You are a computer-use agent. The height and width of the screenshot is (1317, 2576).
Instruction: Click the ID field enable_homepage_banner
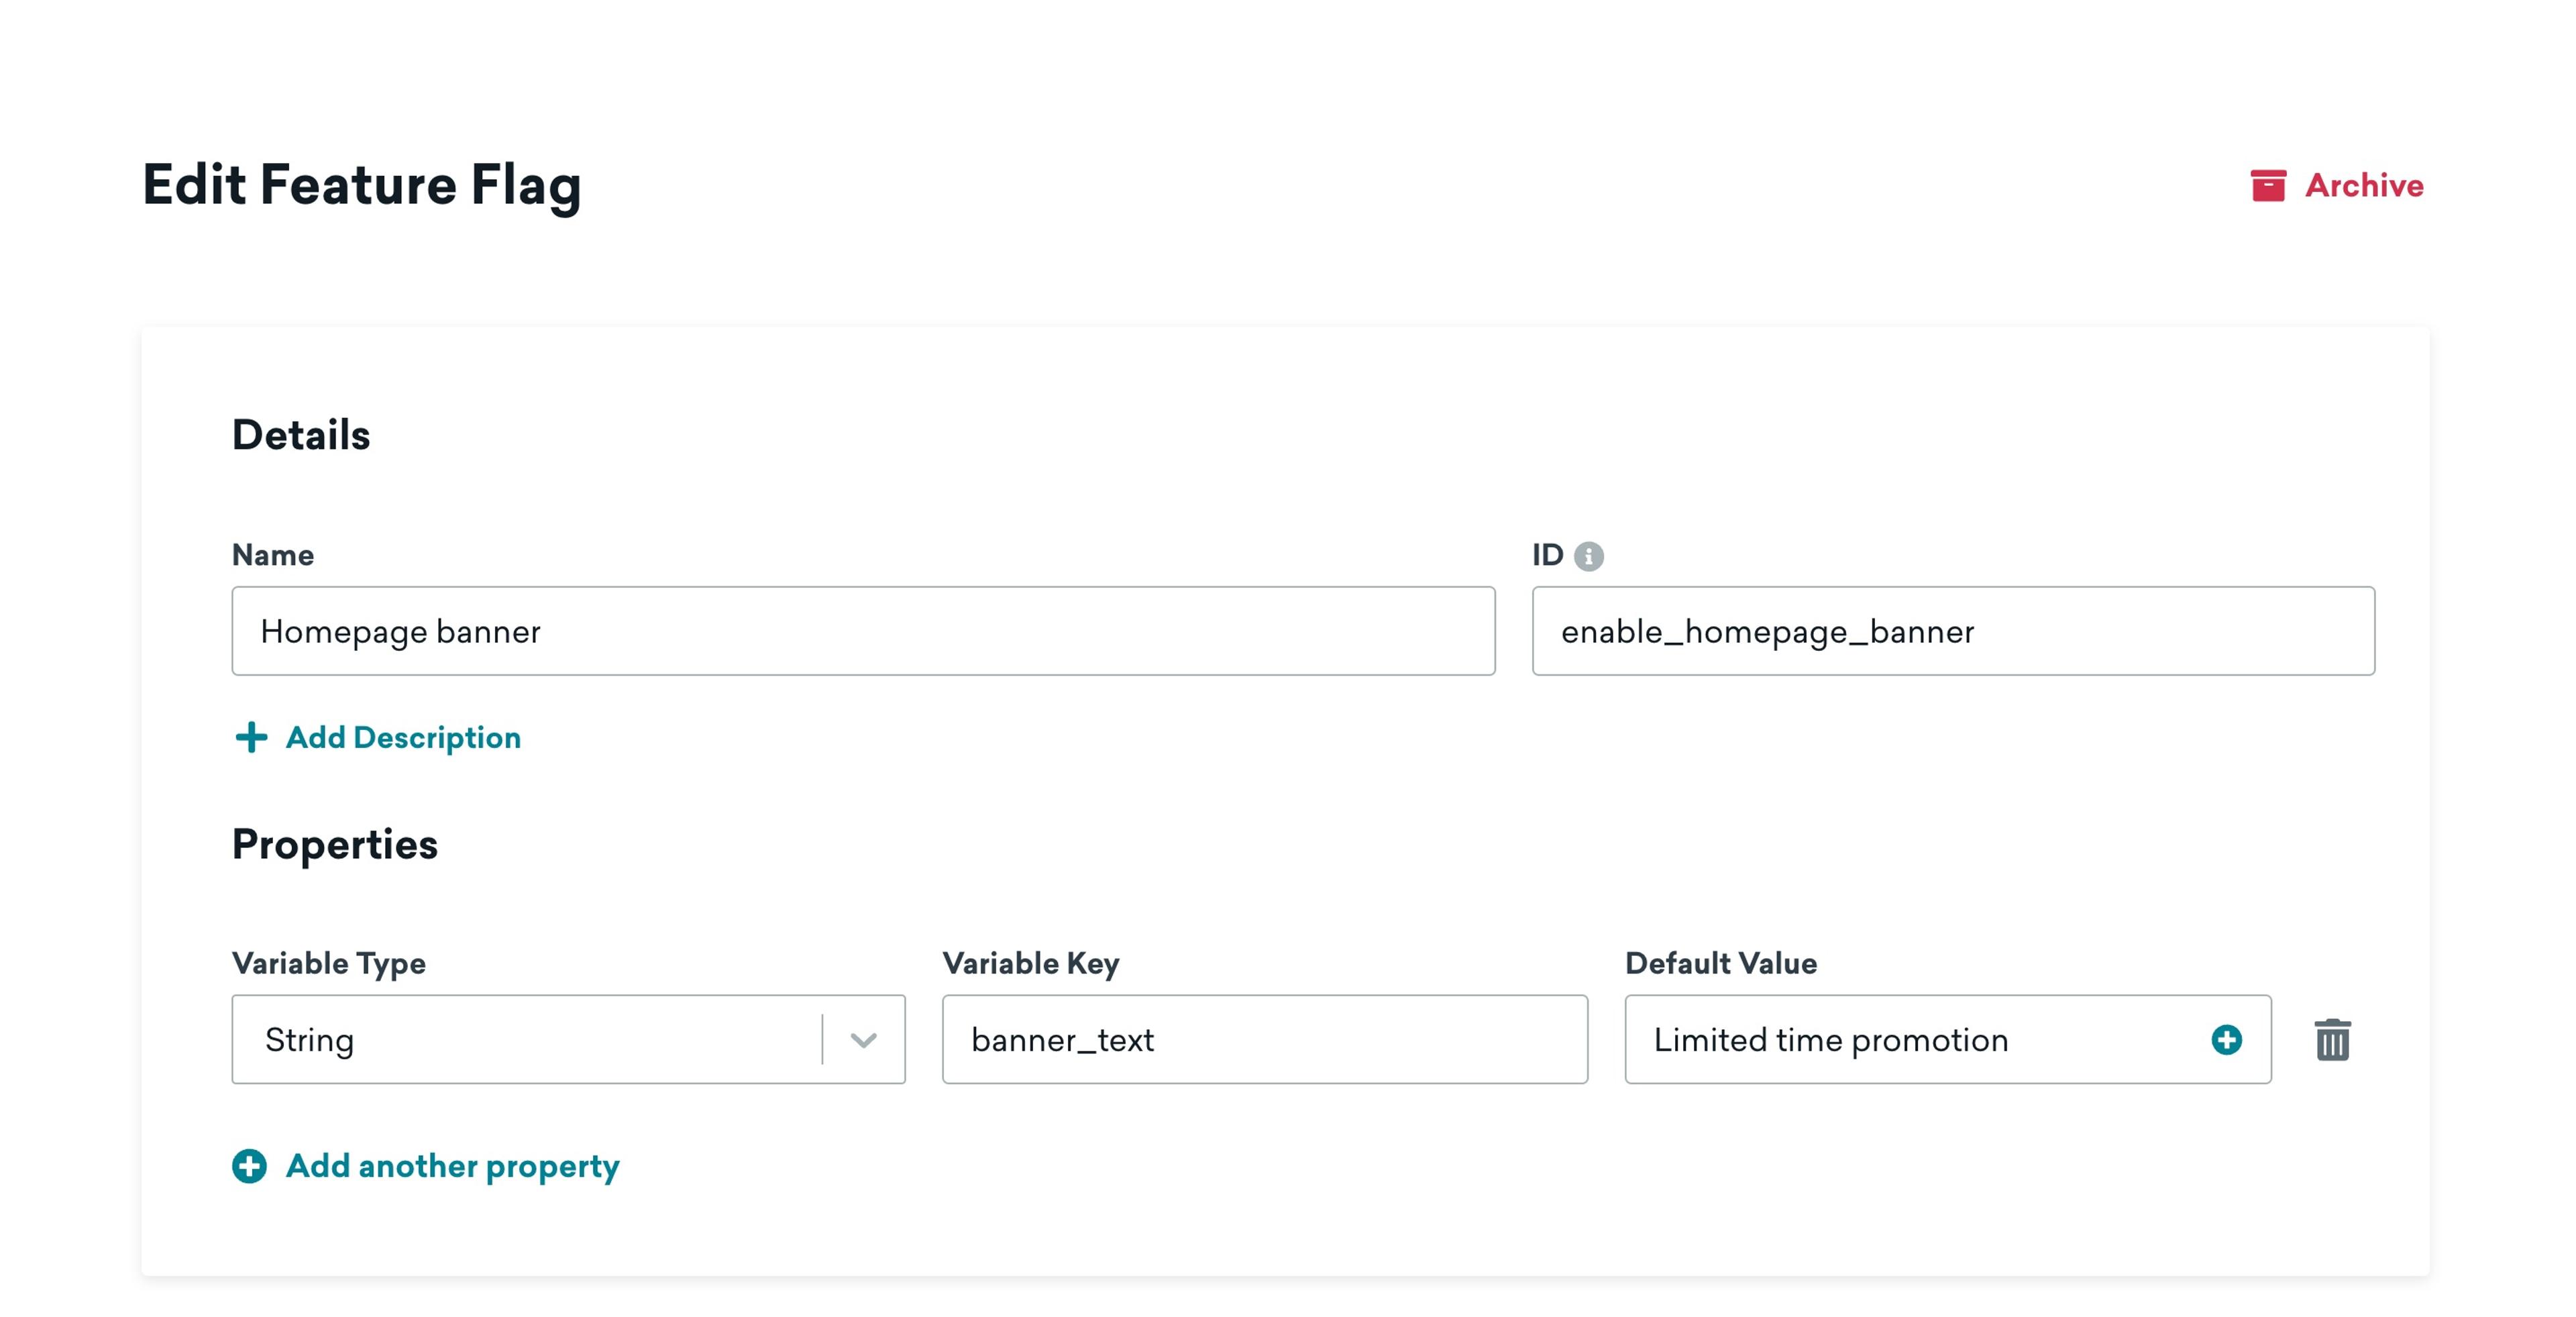(1952, 631)
